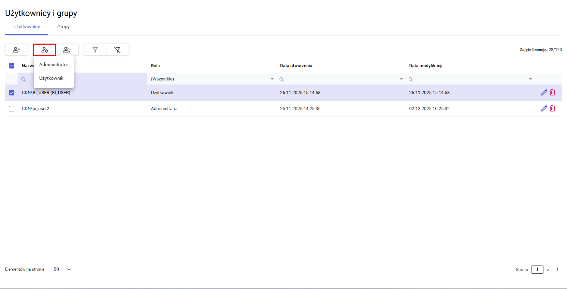Delete the CDN\BI_USER row with trash icon
567x289 pixels.
(552, 92)
